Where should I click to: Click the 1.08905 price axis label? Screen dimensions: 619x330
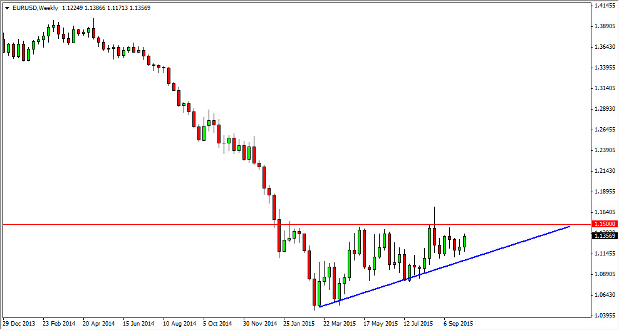(606, 274)
